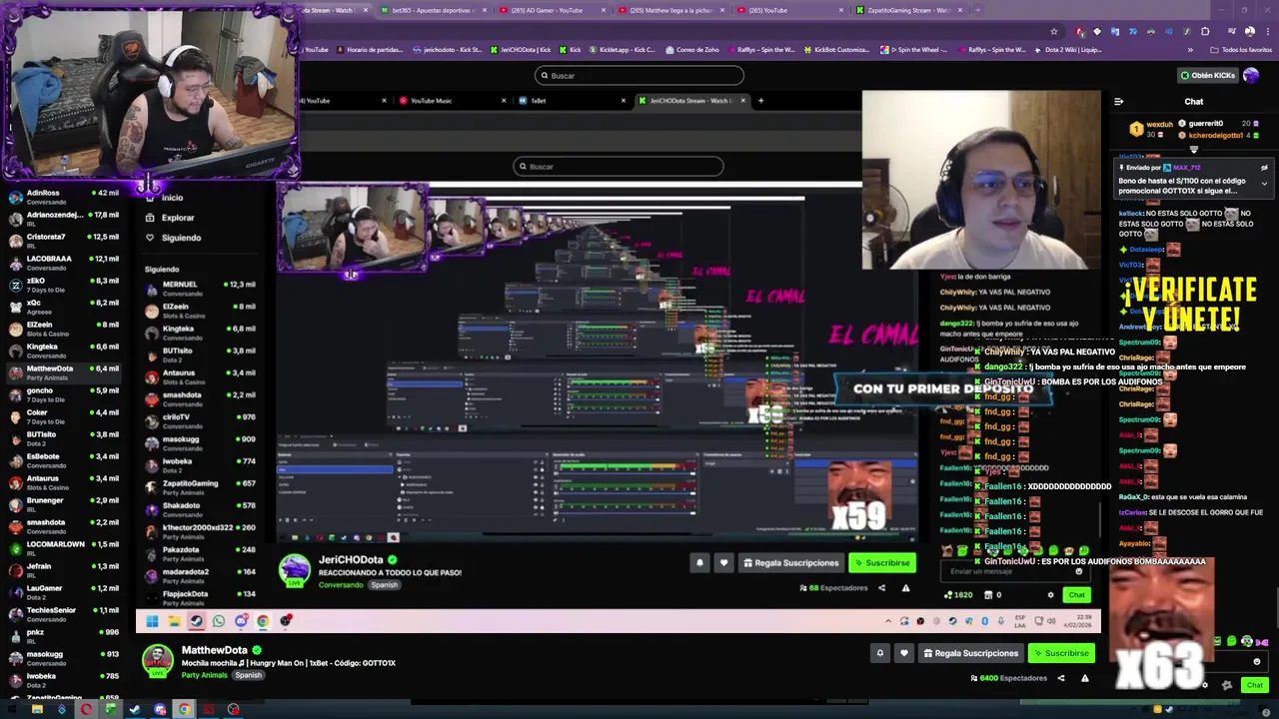Viewport: 1279px width, 719px height.
Task: Click heart follow icon on JeriCHODota stream
Action: pos(723,563)
